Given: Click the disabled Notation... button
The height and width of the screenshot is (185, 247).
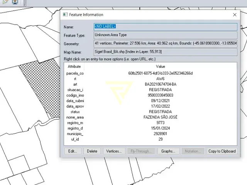Looking at the screenshot, I should click(x=193, y=151).
